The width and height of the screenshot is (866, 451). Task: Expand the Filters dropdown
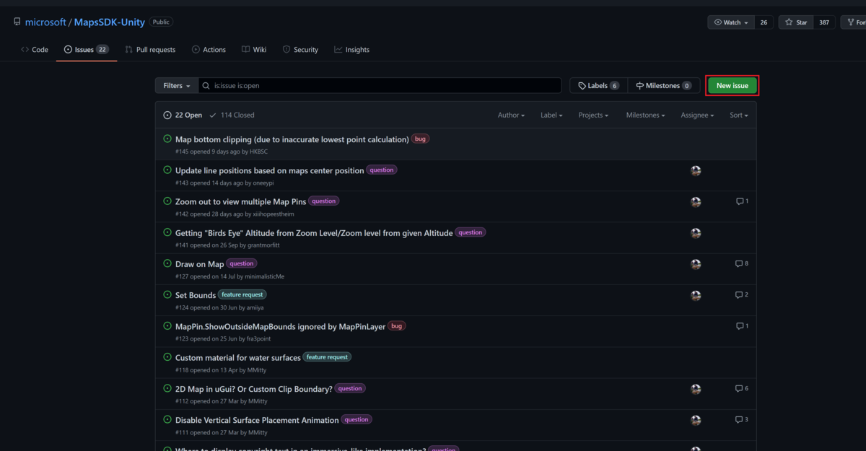[x=177, y=86]
